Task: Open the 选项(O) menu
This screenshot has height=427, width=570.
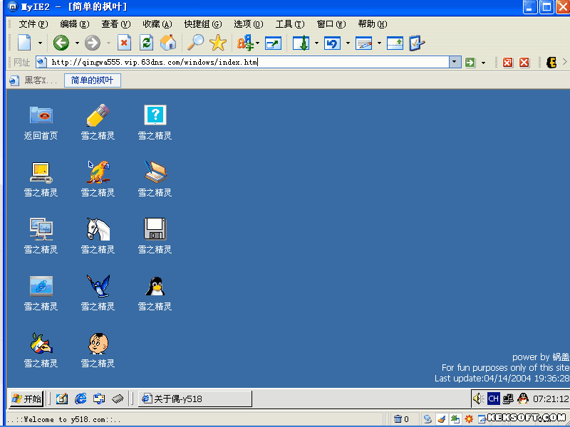Action: tap(248, 24)
